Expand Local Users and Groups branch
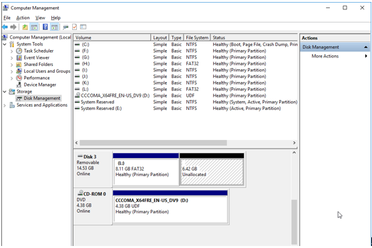372x248 pixels. 11,71
